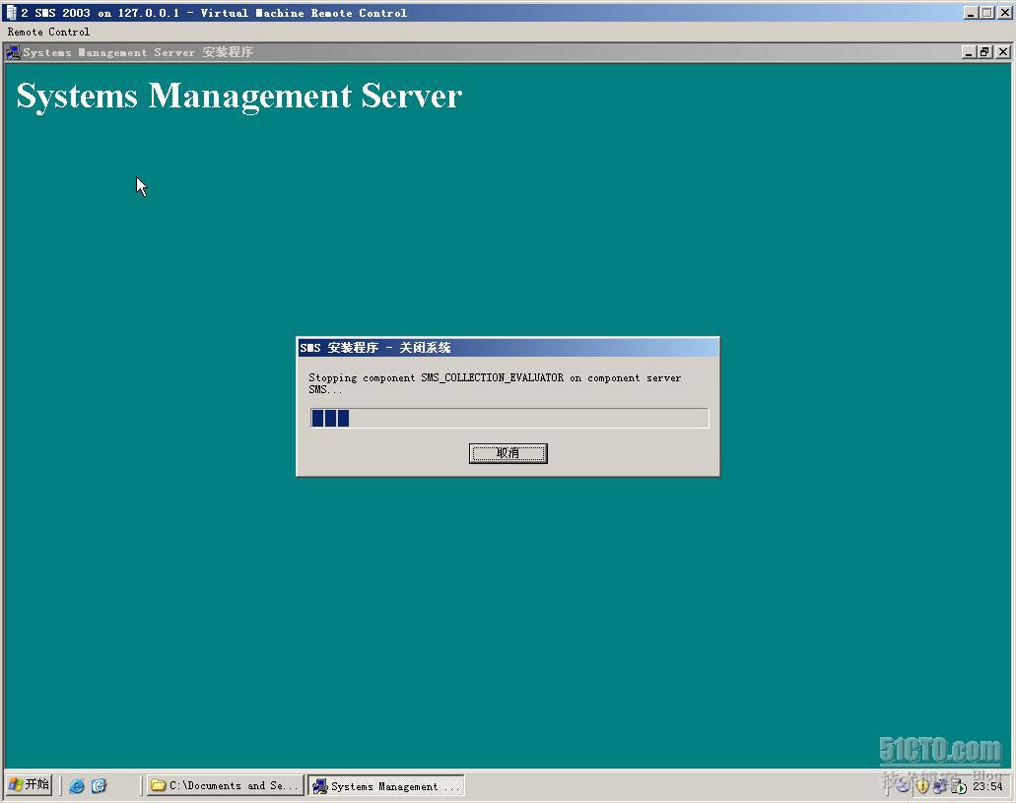Minimize the Systems Management Server setup window
The height and width of the screenshot is (803, 1016).
[969, 52]
